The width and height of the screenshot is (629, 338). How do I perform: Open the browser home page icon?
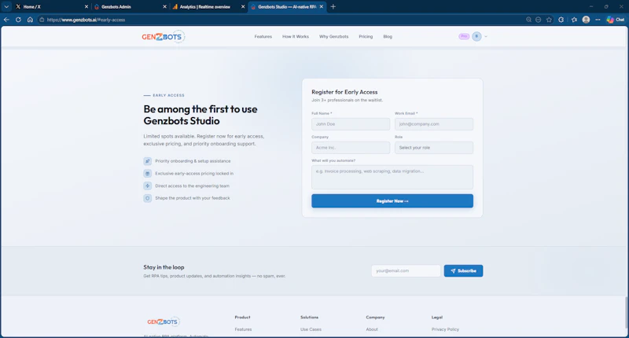click(x=30, y=20)
